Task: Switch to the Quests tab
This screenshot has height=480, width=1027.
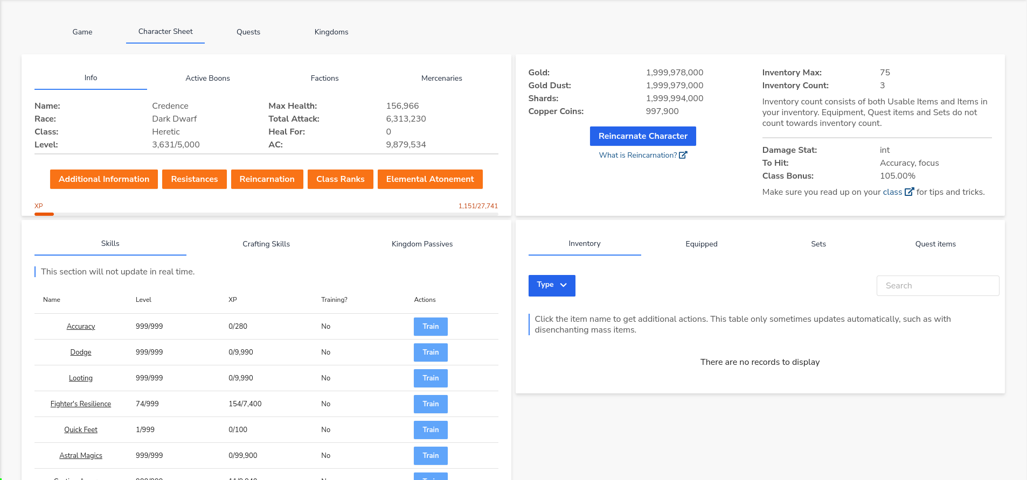Action: pos(248,32)
